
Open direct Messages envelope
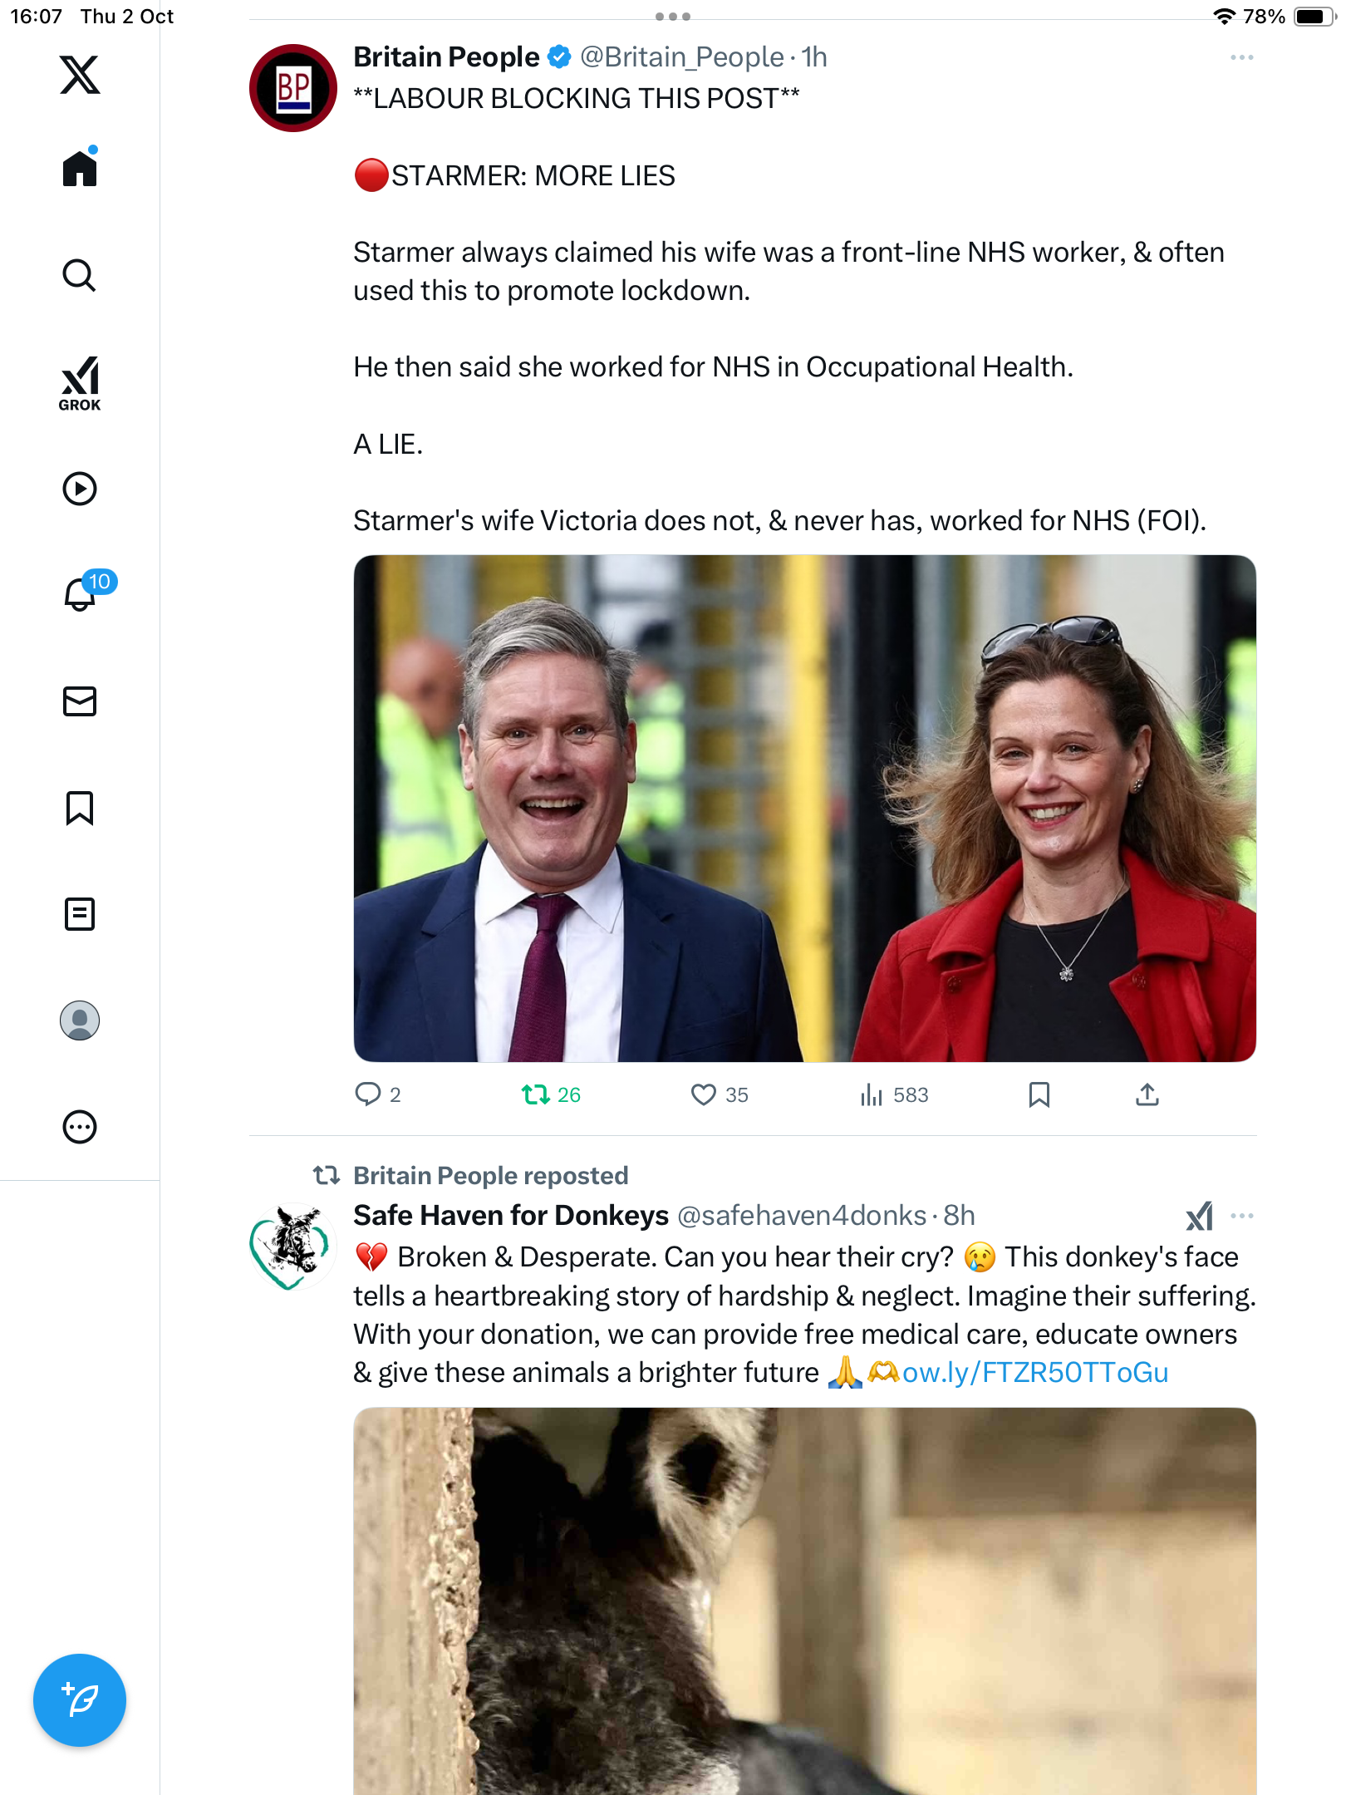[80, 701]
